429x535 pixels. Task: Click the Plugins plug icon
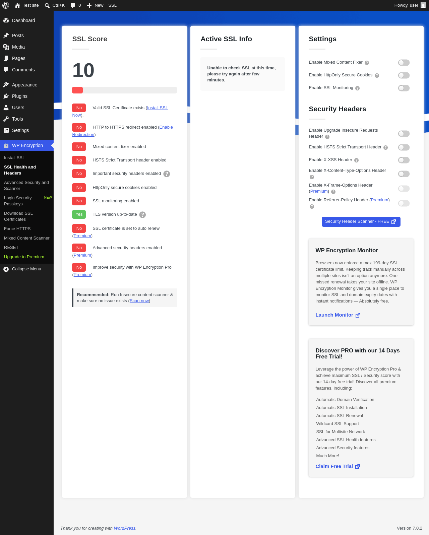6,96
